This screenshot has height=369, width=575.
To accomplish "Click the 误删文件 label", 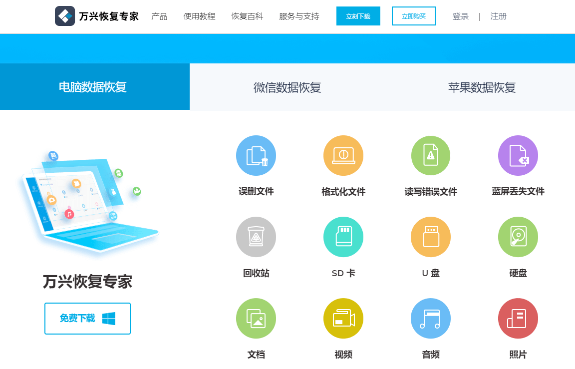I will [x=256, y=191].
